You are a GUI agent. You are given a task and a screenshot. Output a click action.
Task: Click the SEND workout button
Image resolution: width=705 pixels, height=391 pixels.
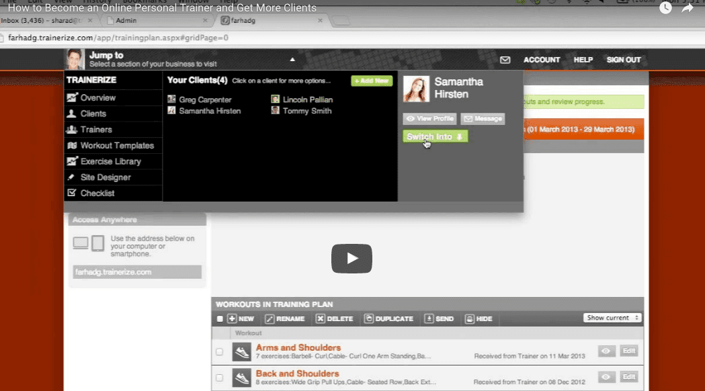(439, 318)
